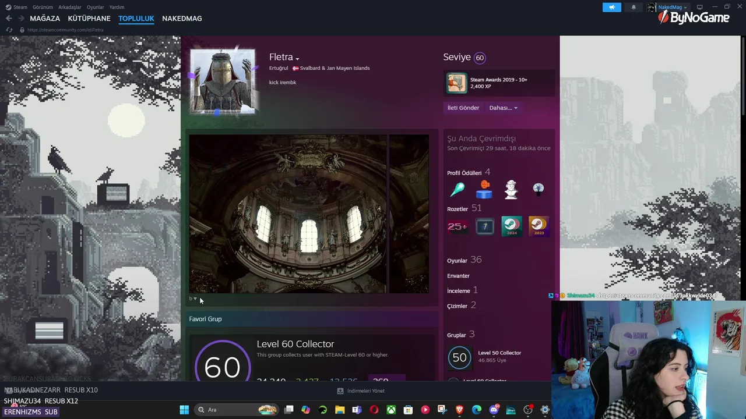746x419 pixels.
Task: Open Brave browser from the taskbar
Action: [459, 410]
